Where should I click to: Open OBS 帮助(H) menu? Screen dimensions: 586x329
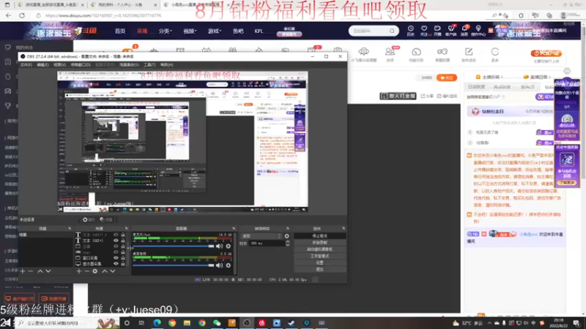click(x=167, y=65)
